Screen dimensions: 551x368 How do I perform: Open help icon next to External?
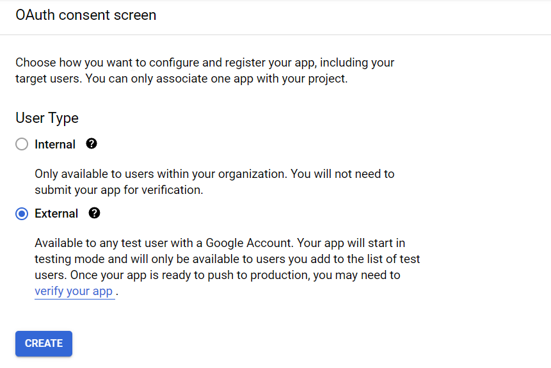coord(95,213)
